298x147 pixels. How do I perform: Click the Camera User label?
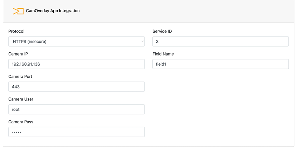pos(21,99)
